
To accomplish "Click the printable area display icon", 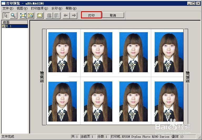I will click(40, 16).
